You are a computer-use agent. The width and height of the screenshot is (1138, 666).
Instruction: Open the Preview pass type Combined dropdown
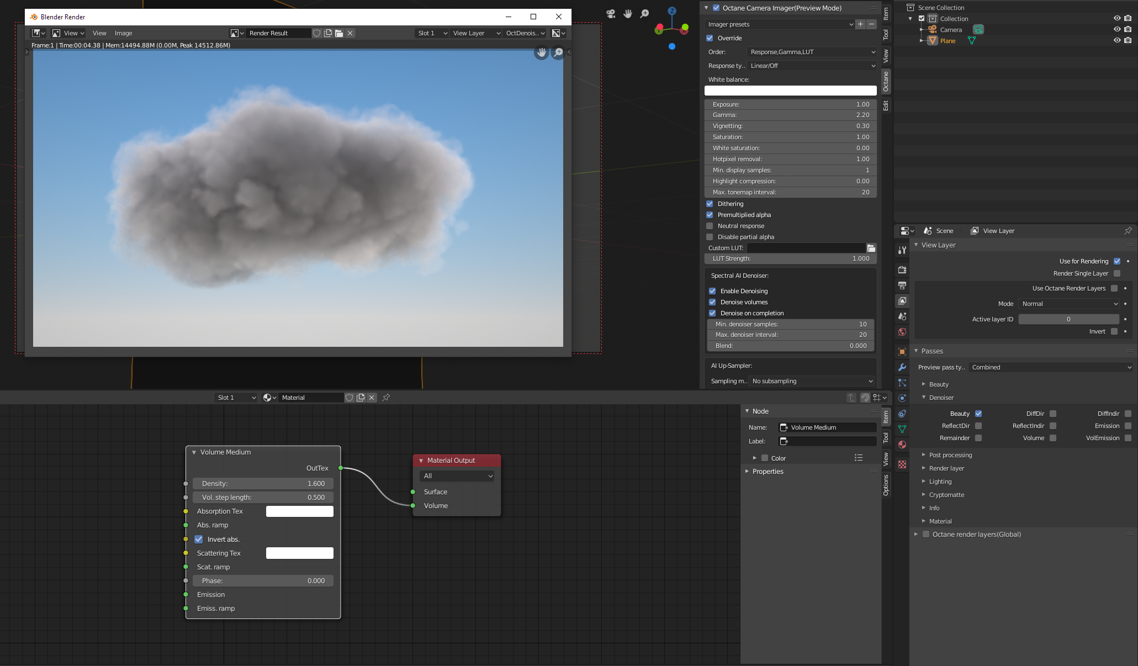1050,367
